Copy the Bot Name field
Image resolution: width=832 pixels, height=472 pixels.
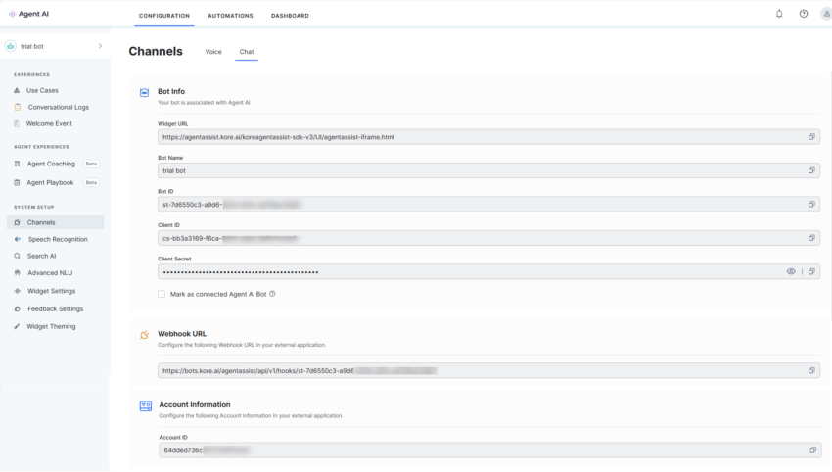(x=811, y=170)
